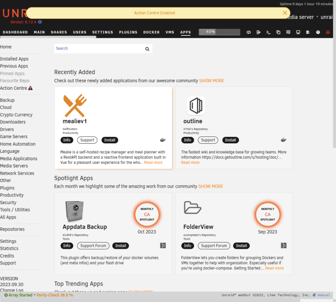The width and height of the screenshot is (336, 302).
Task: Click the Sep 2023 Monthly CA Spotlight badge
Action: tap(268, 214)
